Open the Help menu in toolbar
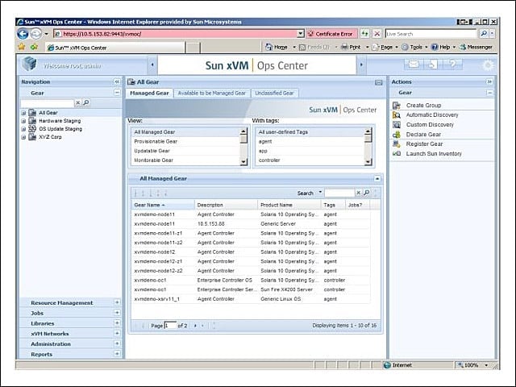 [x=443, y=47]
